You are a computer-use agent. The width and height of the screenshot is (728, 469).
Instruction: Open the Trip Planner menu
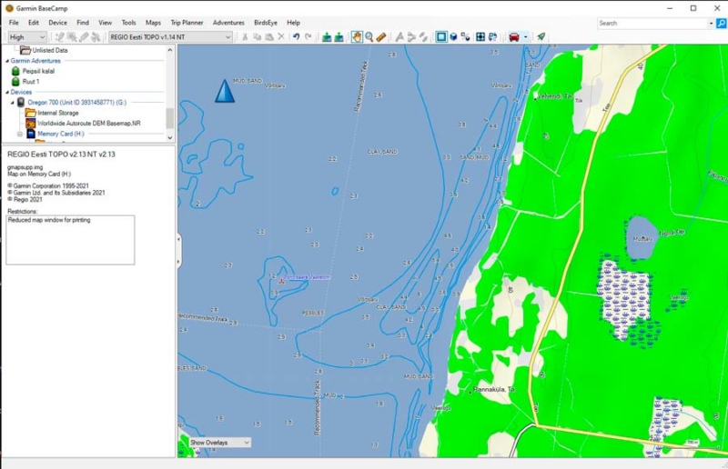[187, 22]
